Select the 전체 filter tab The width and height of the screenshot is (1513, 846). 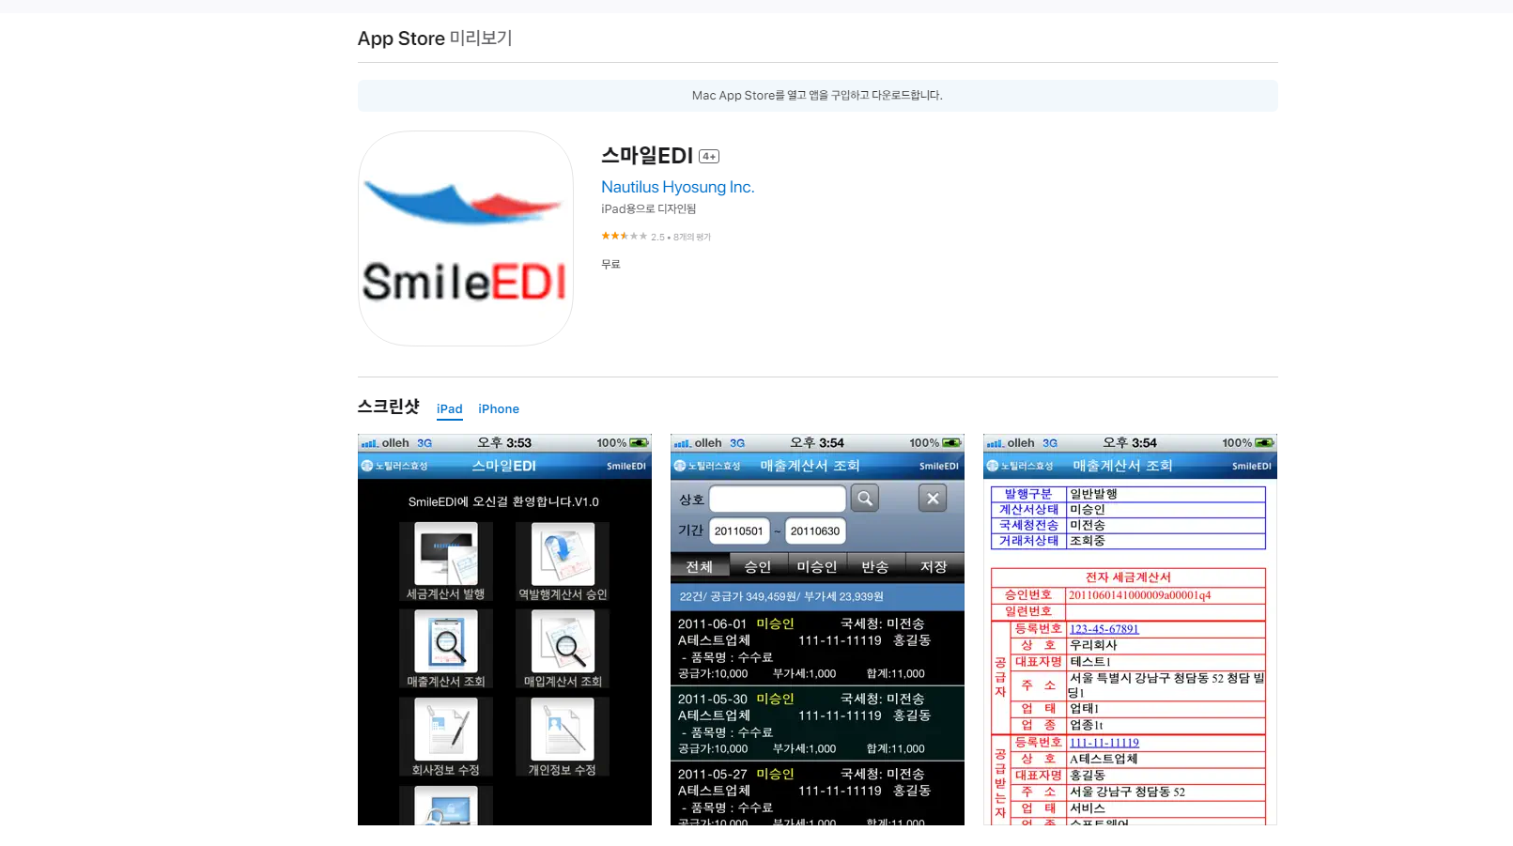(700, 566)
